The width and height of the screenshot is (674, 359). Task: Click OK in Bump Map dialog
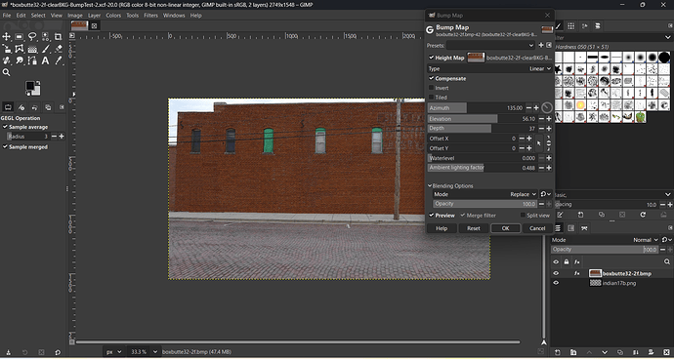pos(506,228)
